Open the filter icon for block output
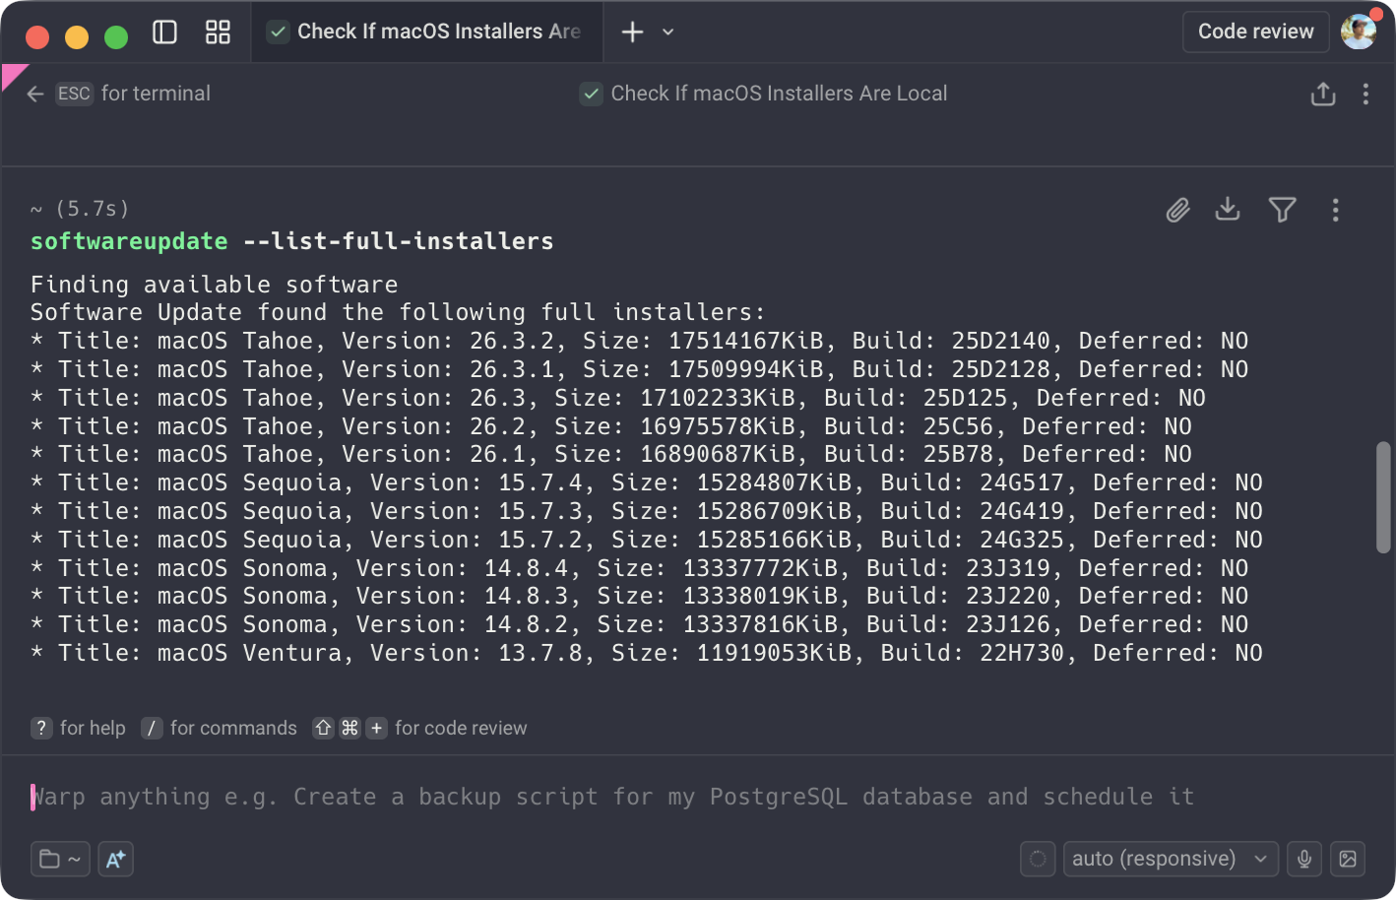The height and width of the screenshot is (900, 1396). coord(1282,210)
